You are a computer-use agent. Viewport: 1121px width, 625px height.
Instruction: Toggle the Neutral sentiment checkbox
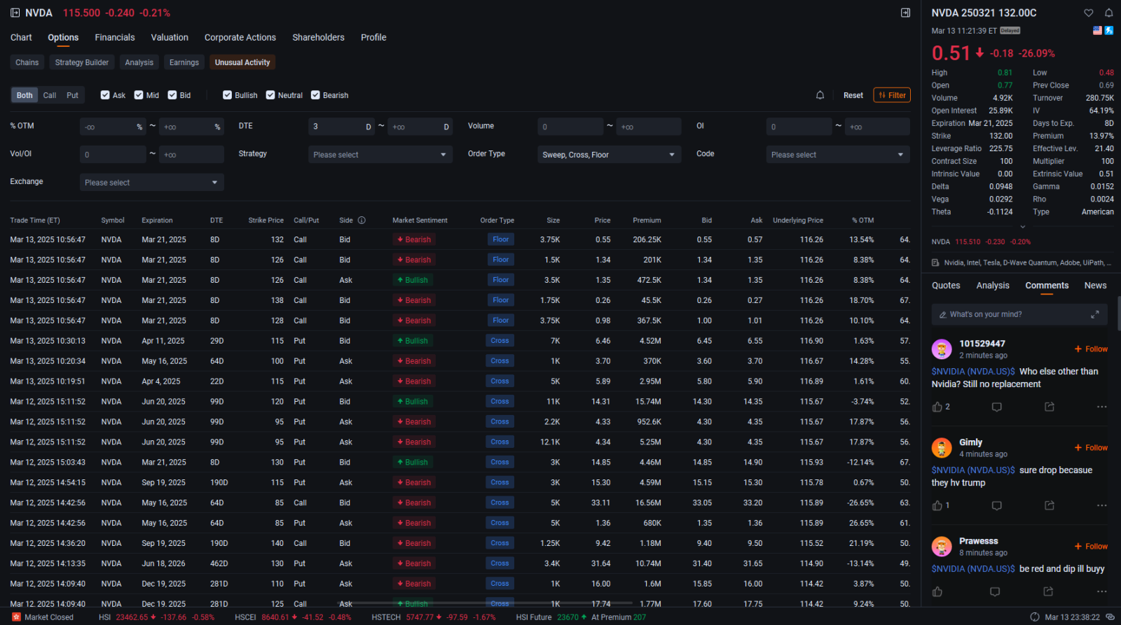click(x=270, y=95)
